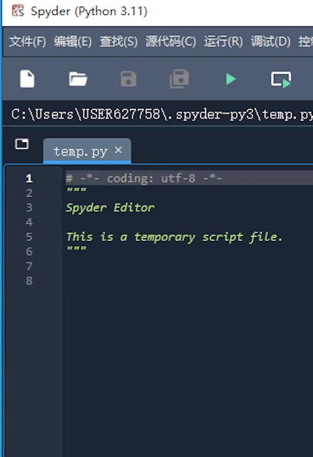Open file using the folder icon
313x457 pixels.
pos(78,79)
